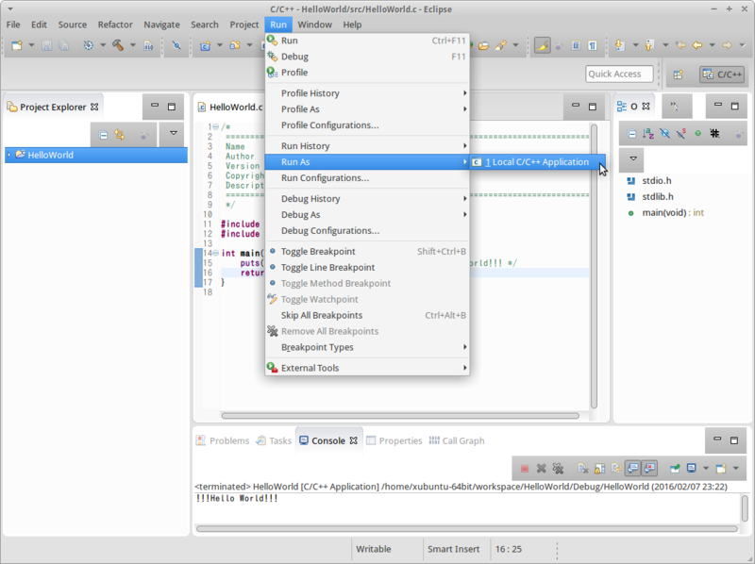Click the Search flashlight toolbar icon

[x=501, y=45]
